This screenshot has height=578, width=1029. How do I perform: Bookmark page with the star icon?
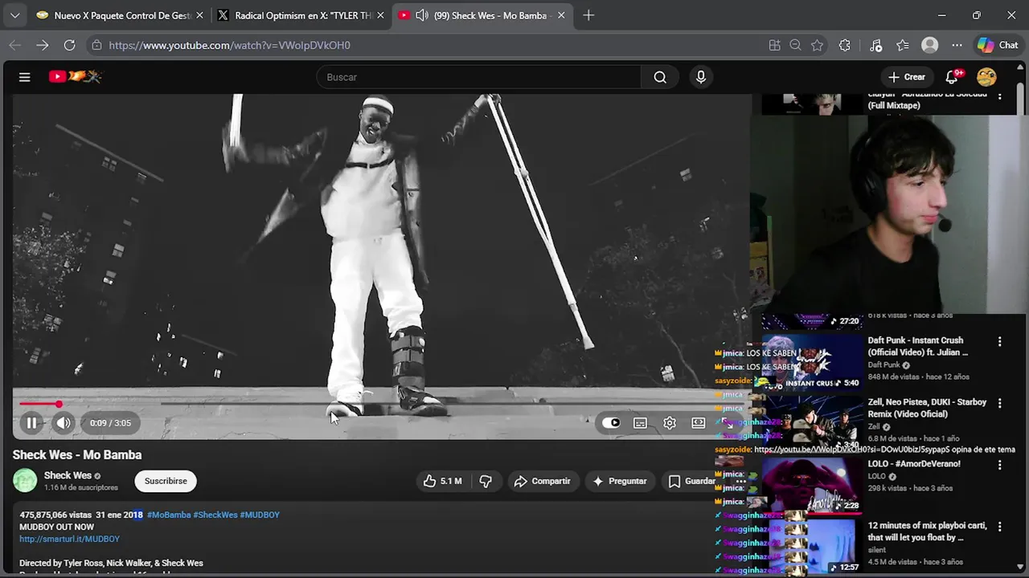818,45
